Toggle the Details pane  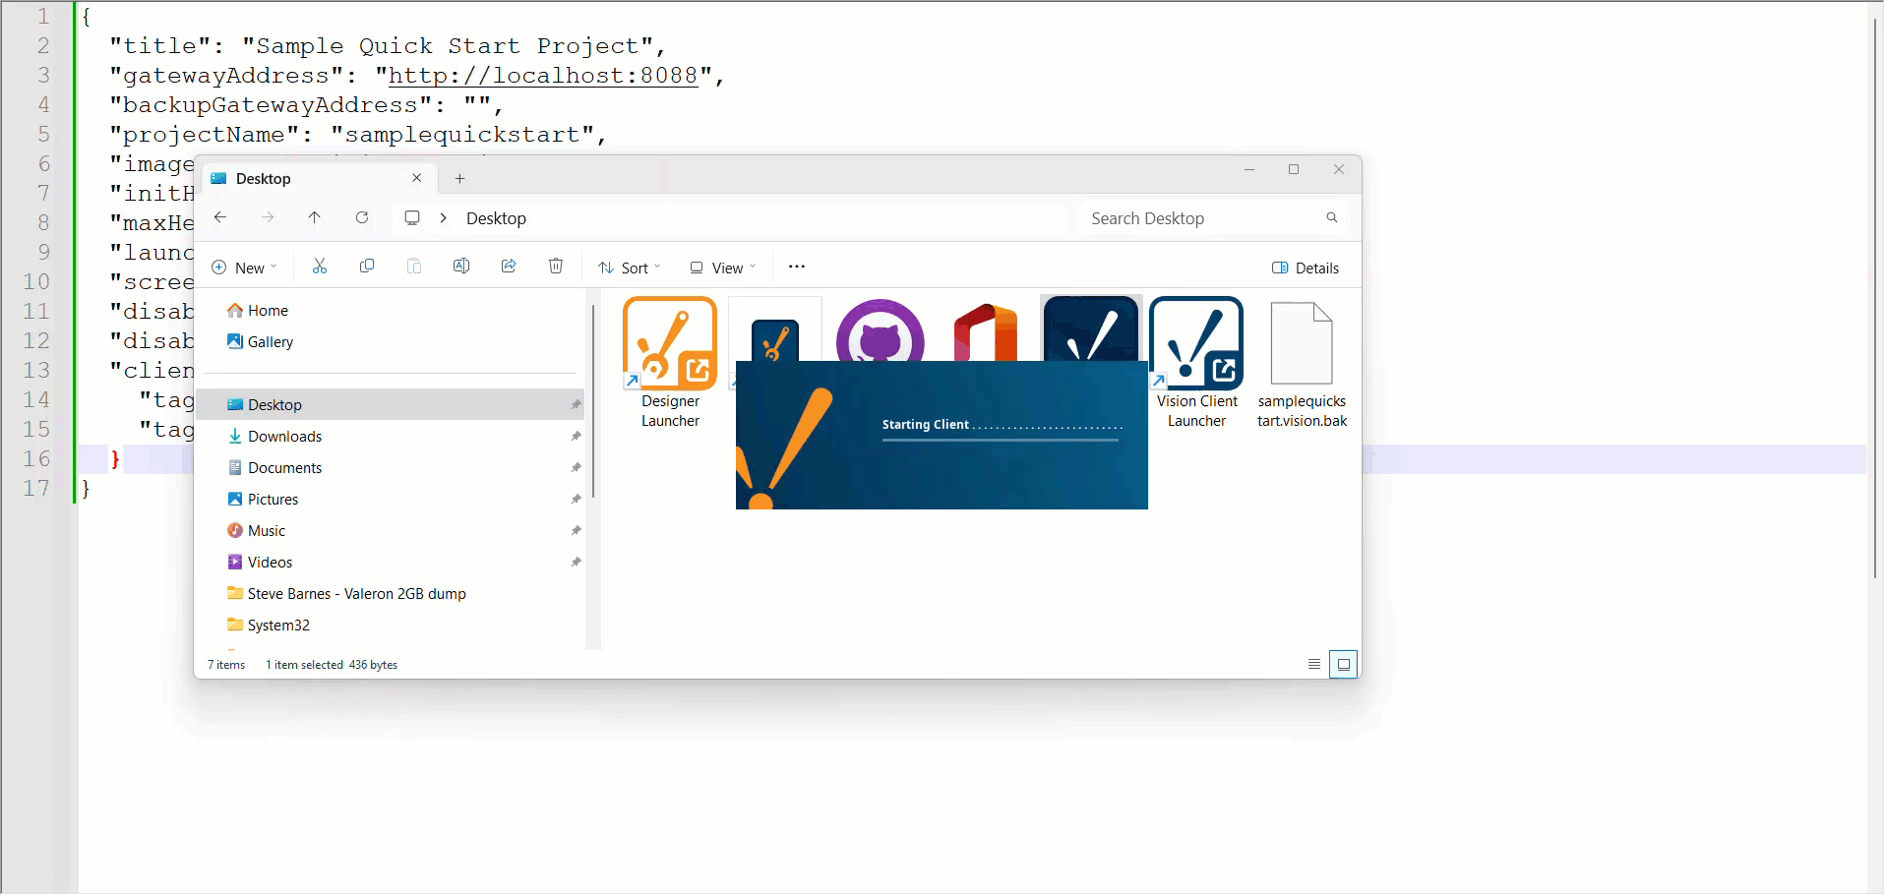click(1306, 268)
